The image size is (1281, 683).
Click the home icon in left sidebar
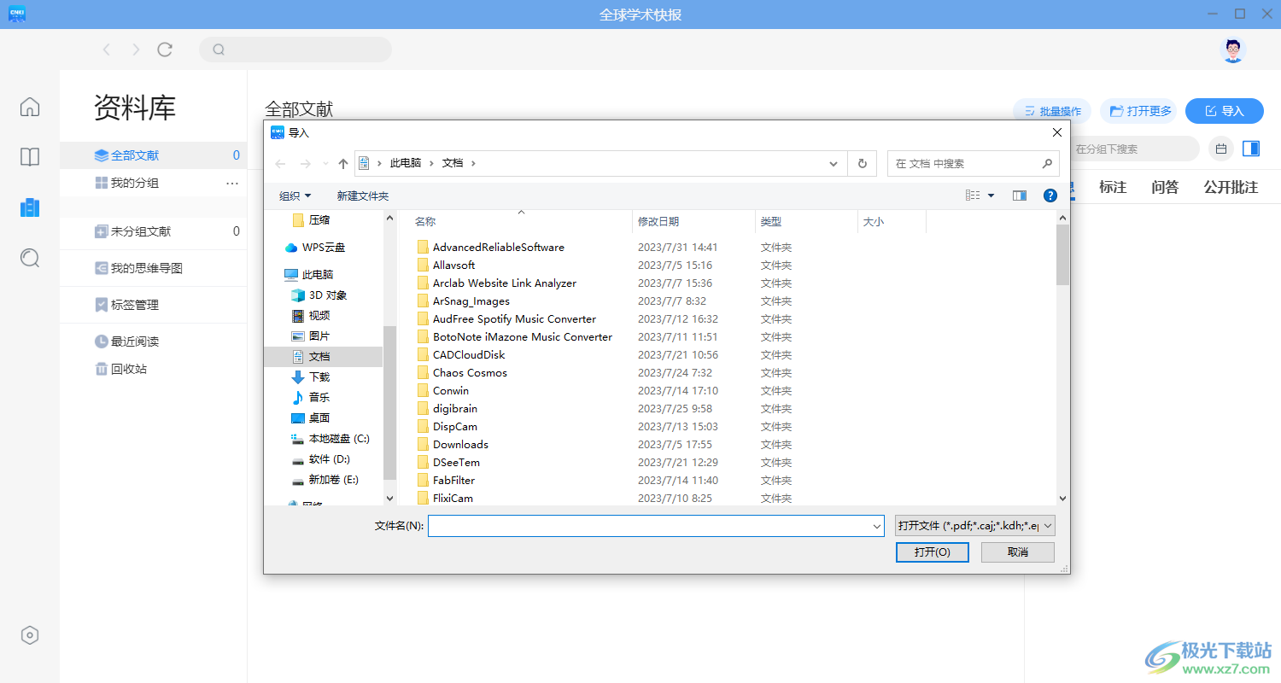click(30, 107)
